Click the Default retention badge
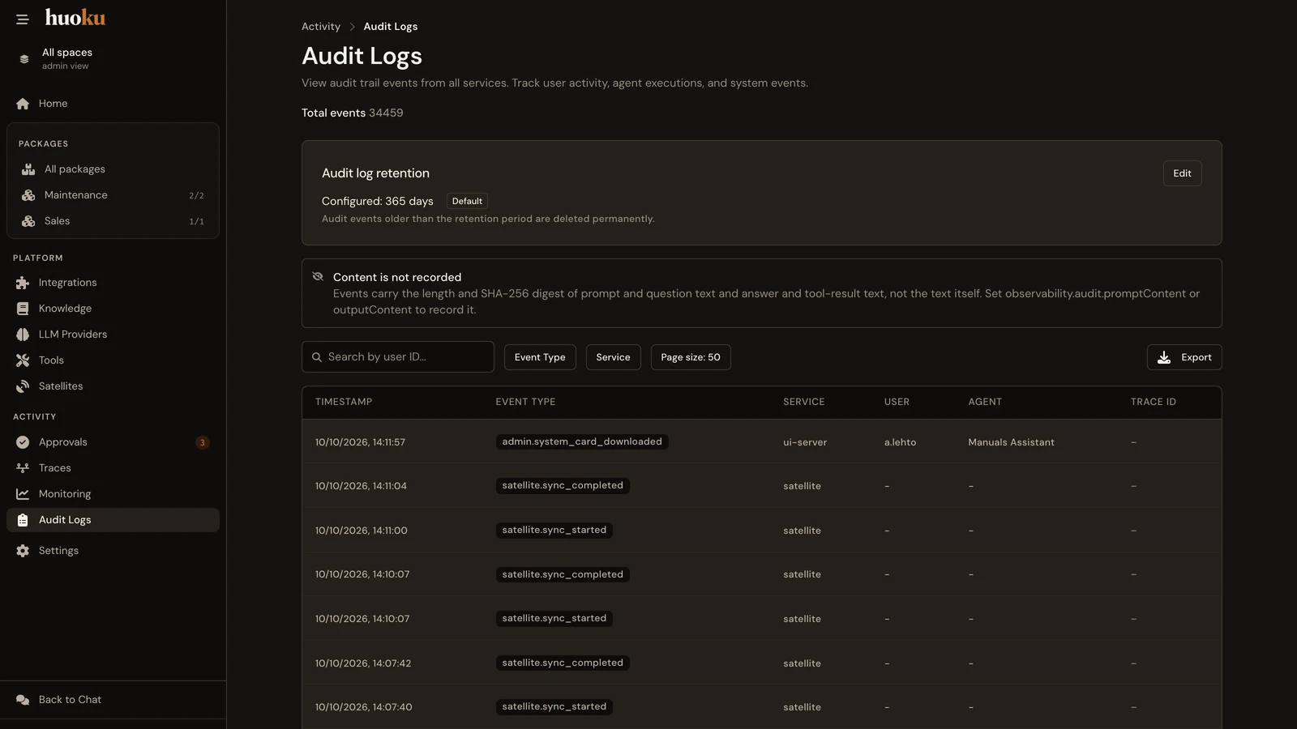This screenshot has width=1297, height=729. (467, 202)
